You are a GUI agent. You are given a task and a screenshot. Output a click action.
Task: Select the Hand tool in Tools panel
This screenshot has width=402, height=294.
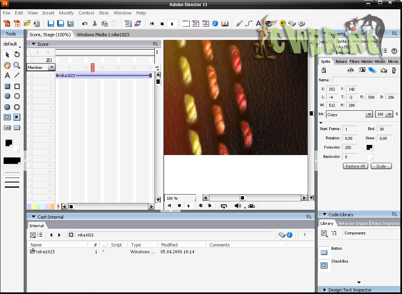(7, 65)
